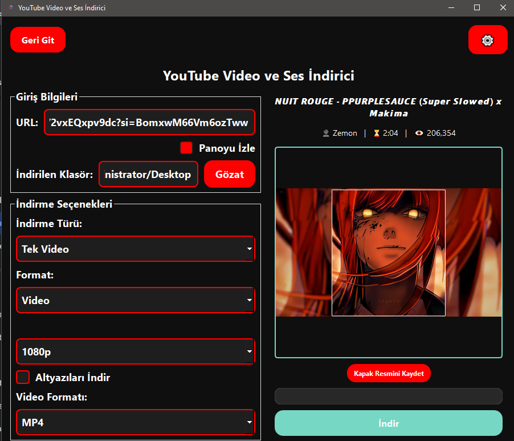Click the eye icon next to view count

419,133
